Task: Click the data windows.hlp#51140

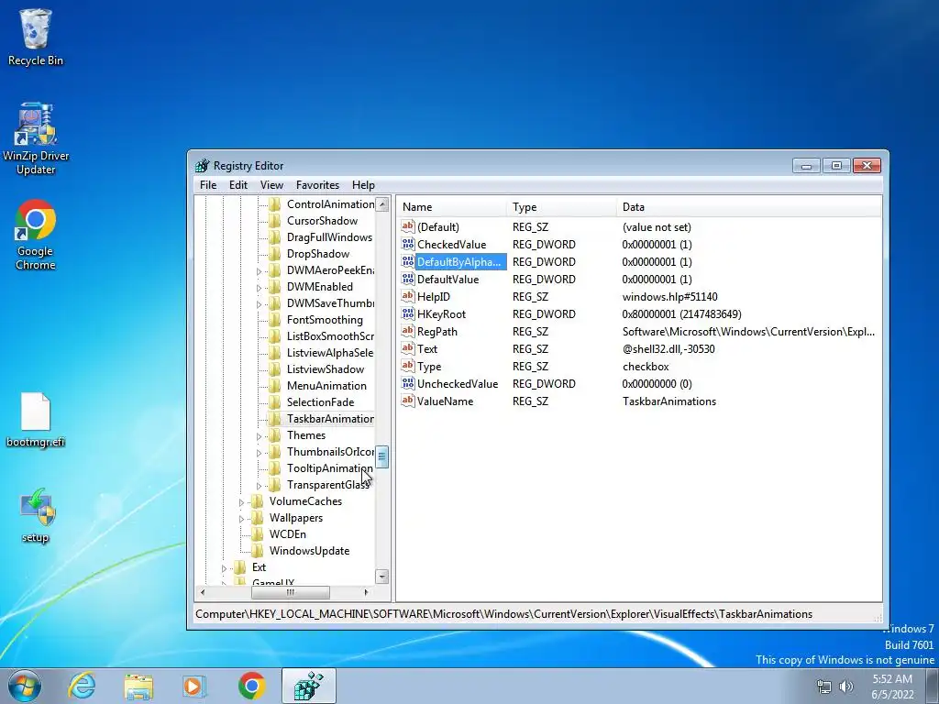Action: [x=669, y=297]
